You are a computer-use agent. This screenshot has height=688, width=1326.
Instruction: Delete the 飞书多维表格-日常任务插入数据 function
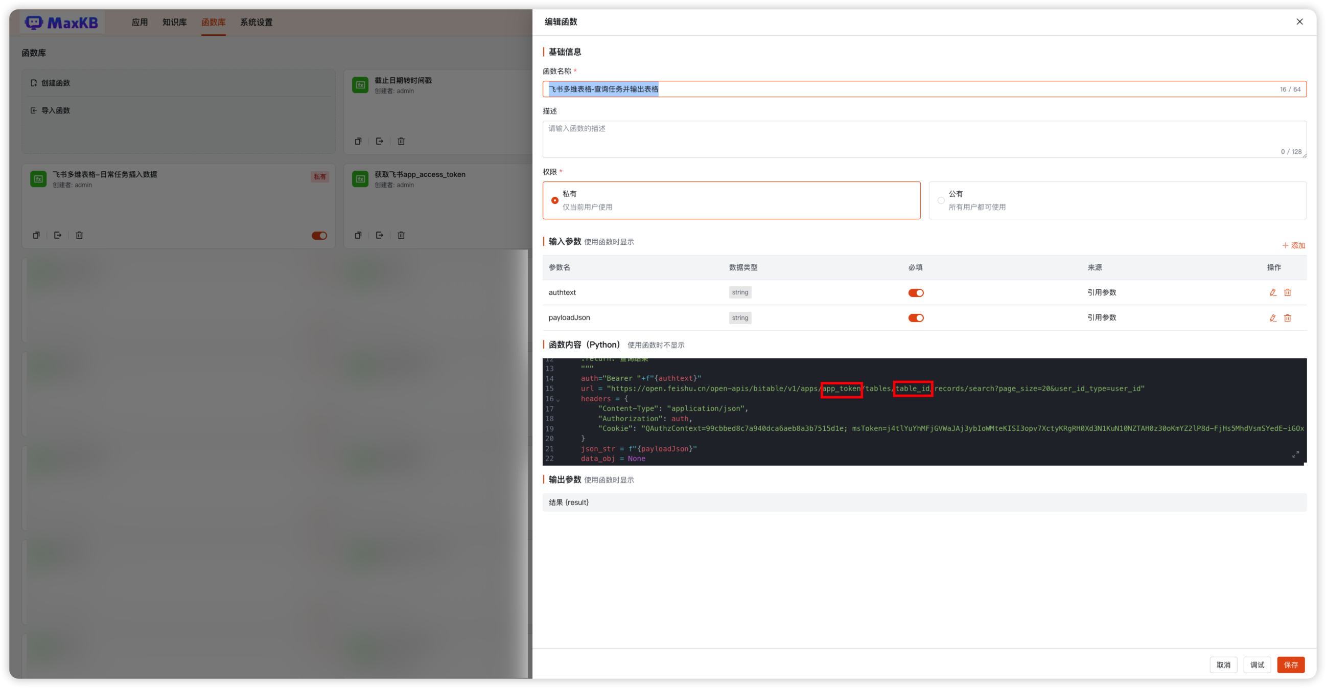coord(79,235)
